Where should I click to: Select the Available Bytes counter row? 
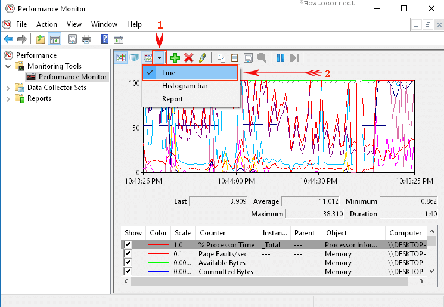[274, 263]
